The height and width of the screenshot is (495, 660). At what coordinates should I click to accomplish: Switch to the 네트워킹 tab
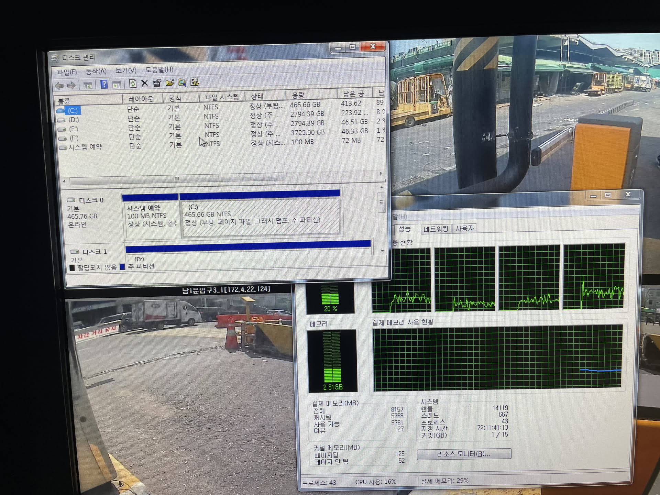click(436, 229)
